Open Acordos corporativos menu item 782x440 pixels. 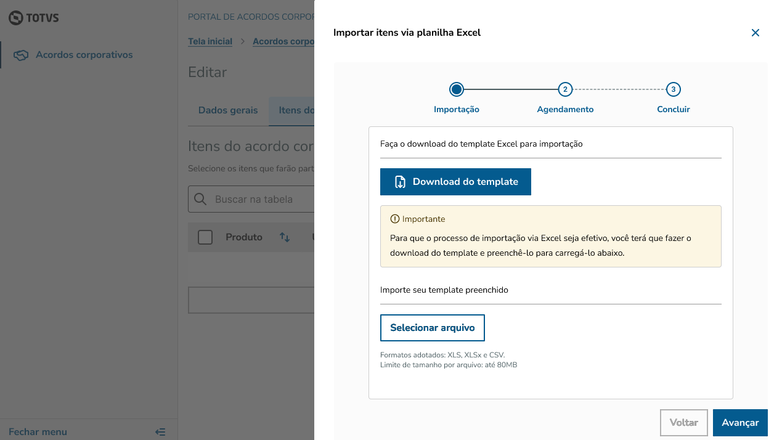coord(84,55)
